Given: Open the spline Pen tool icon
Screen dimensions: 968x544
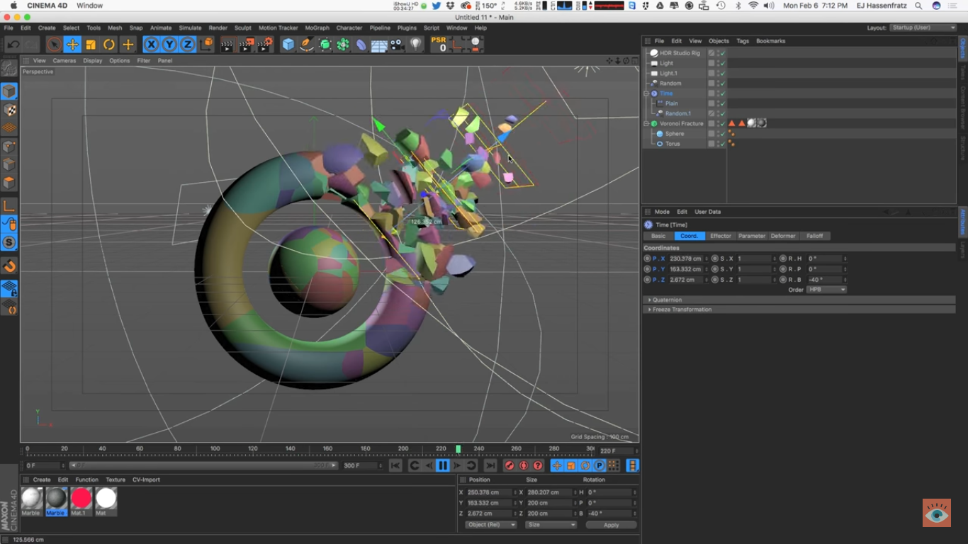Looking at the screenshot, I should coord(306,45).
